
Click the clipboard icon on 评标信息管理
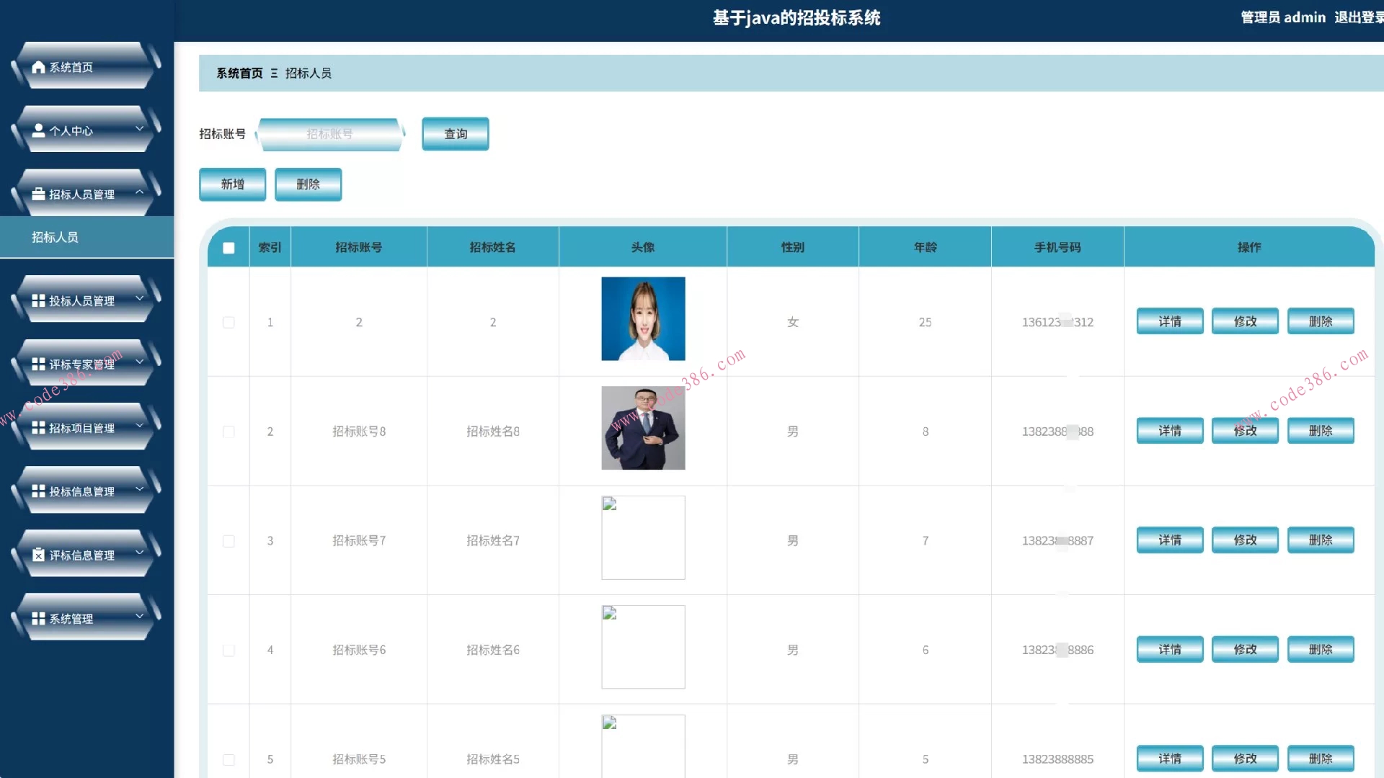[39, 555]
